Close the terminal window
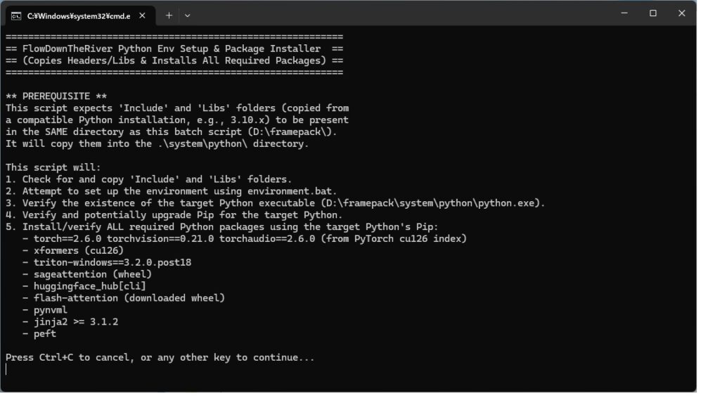 pos(681,13)
